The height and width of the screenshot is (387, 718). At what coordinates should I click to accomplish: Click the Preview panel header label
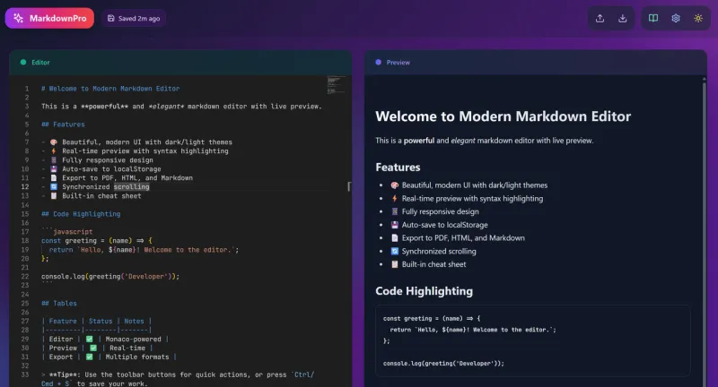[x=398, y=62]
